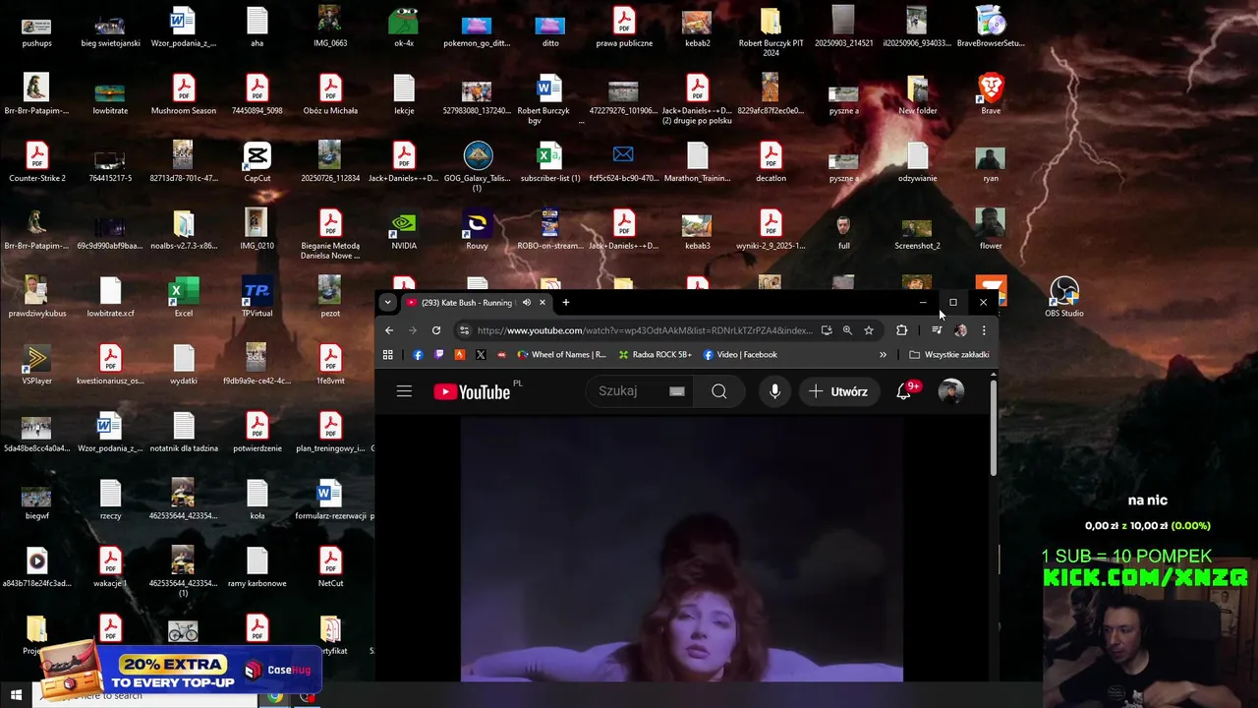Viewport: 1258px width, 708px height.
Task: Select the NVIDIA desktop icon
Action: click(x=404, y=231)
